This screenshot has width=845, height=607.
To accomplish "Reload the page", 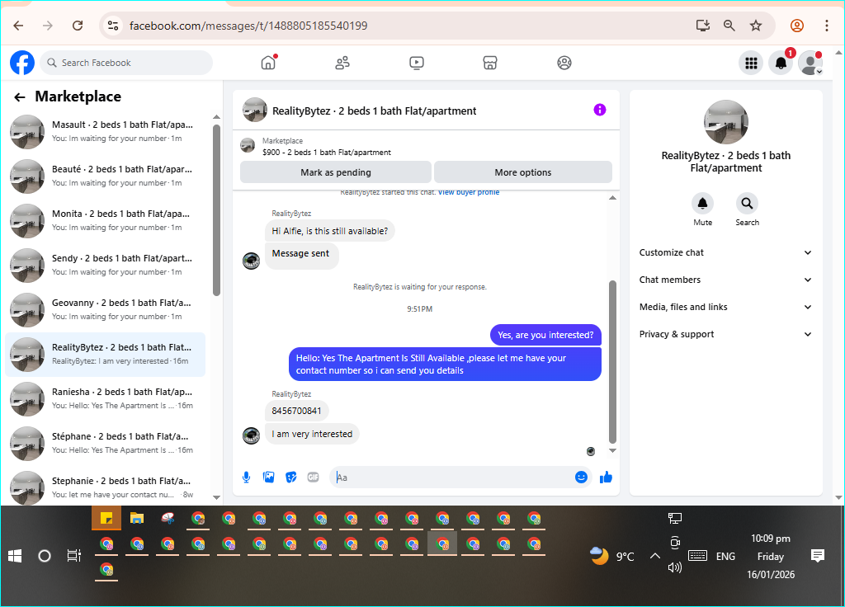I will tap(78, 26).
